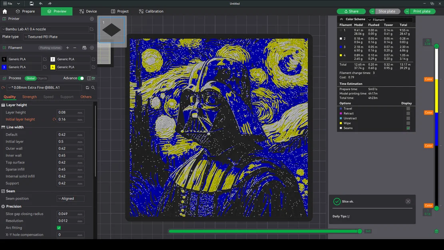Click the Slice plate button
Viewport: 444px width, 250px height.
click(387, 11)
